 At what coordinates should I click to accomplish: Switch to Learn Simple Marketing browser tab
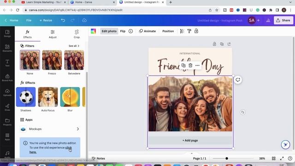point(44,2)
